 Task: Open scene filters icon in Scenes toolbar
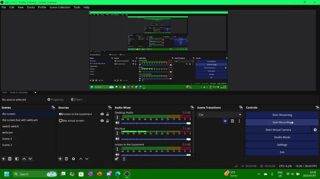17,159
